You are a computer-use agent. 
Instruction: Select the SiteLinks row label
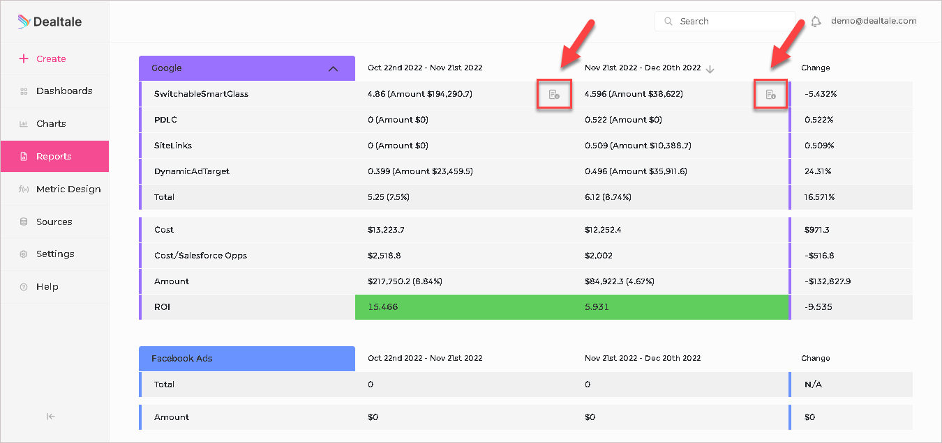coord(173,146)
